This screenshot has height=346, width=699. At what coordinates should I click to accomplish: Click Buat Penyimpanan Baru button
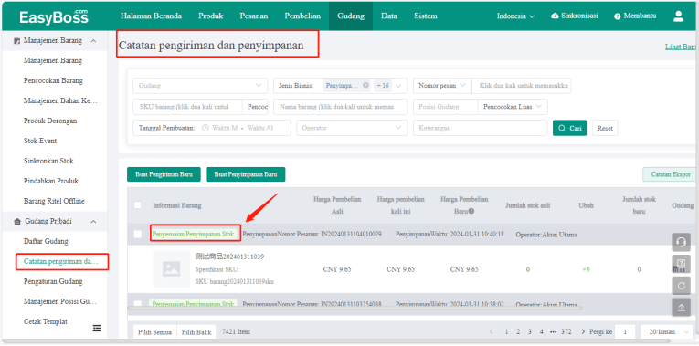245,174
